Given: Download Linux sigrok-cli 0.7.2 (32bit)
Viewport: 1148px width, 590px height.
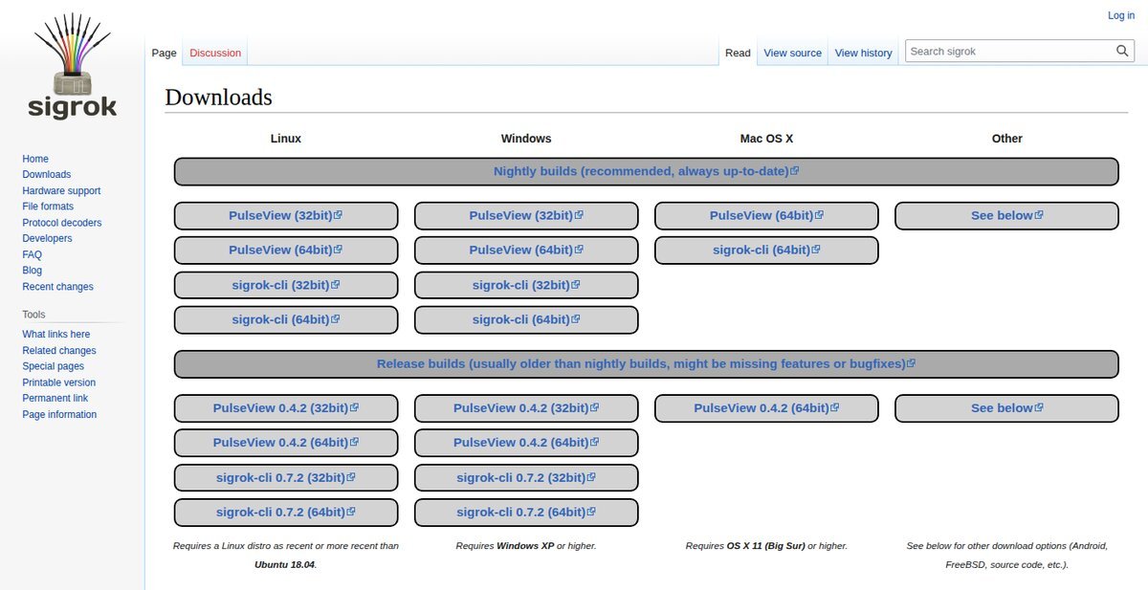Looking at the screenshot, I should (x=285, y=477).
